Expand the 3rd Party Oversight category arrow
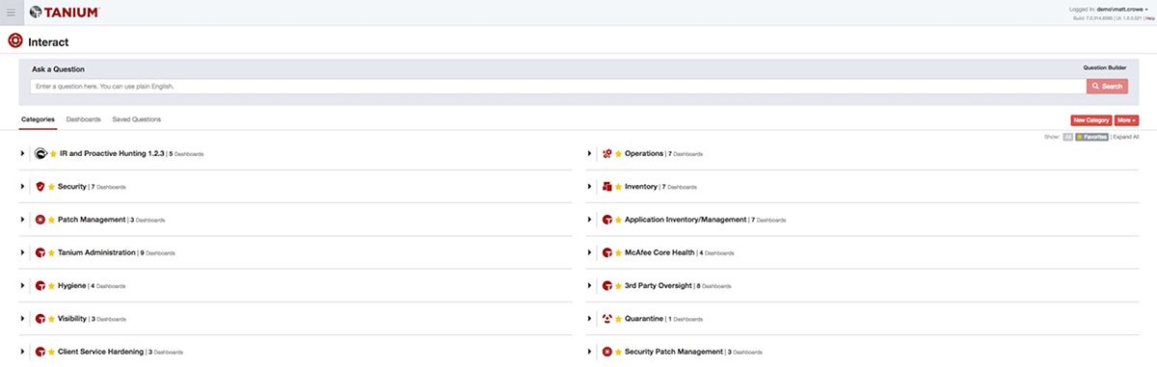The image size is (1157, 367). pos(589,285)
